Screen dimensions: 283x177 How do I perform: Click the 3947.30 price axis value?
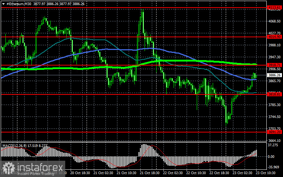click(274, 57)
